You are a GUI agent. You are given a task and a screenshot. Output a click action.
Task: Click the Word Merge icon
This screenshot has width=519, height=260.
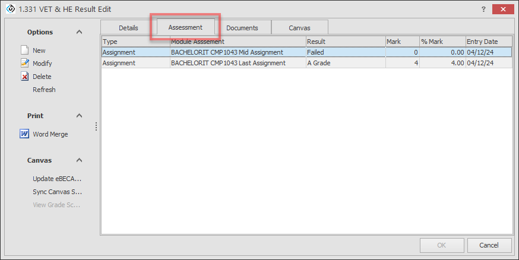tap(24, 134)
